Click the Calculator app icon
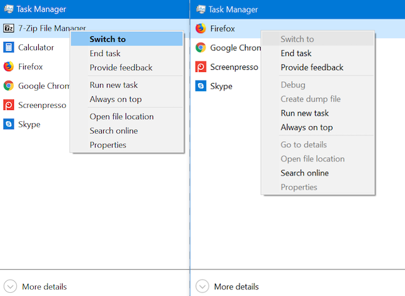The image size is (405, 296). pos(9,47)
